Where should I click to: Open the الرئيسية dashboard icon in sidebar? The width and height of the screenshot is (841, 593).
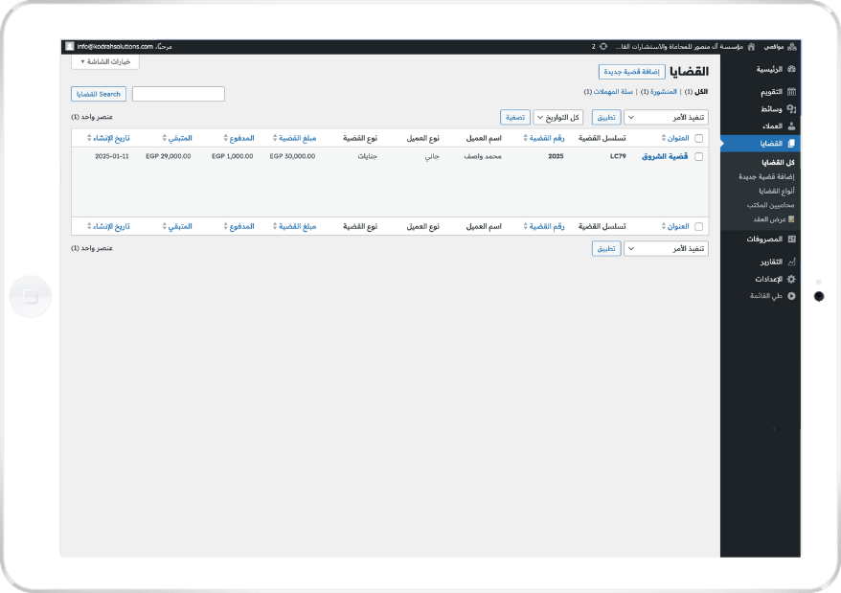[x=791, y=69]
